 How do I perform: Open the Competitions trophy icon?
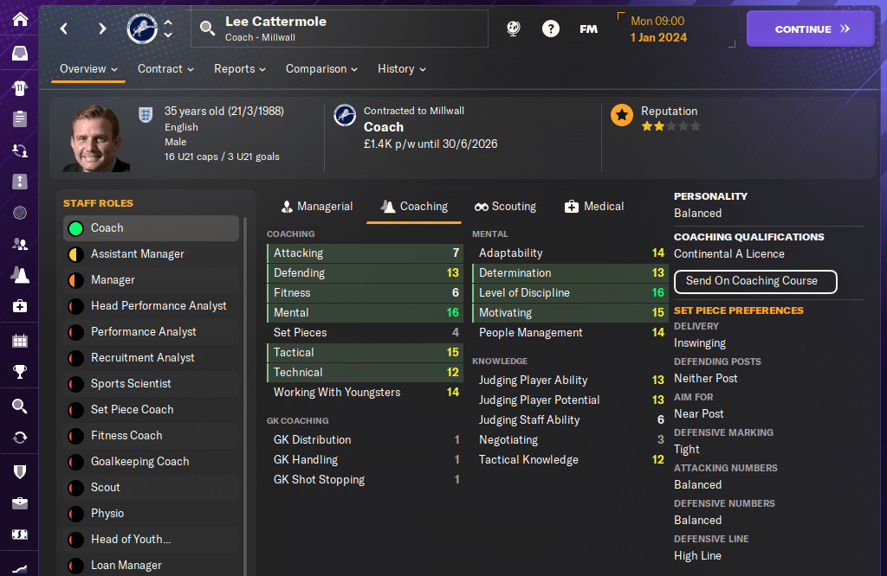coord(20,373)
